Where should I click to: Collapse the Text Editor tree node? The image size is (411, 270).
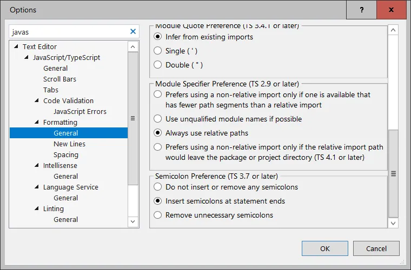tap(16, 47)
